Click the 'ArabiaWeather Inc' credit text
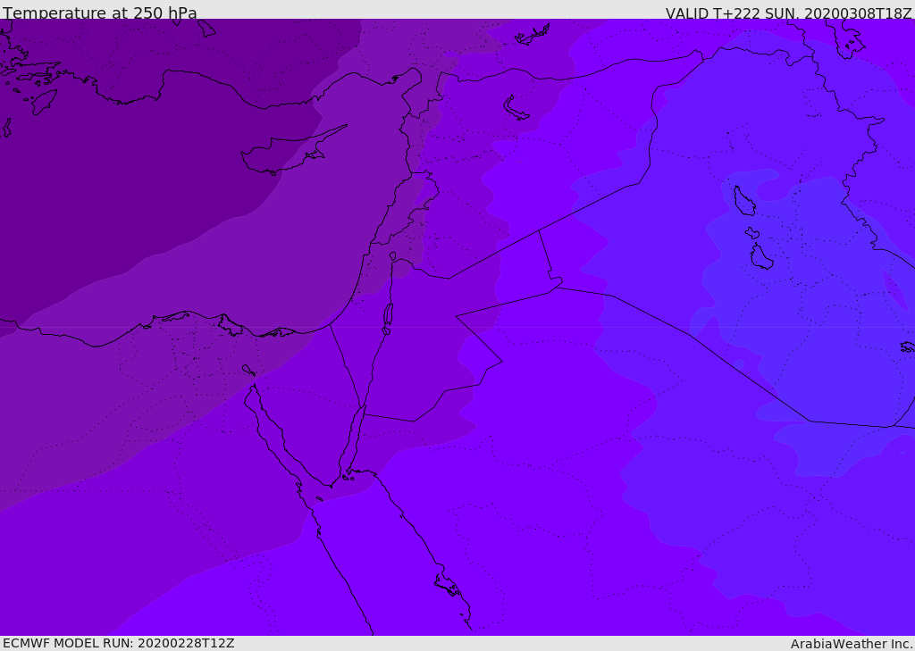915x651 pixels. 851,644
